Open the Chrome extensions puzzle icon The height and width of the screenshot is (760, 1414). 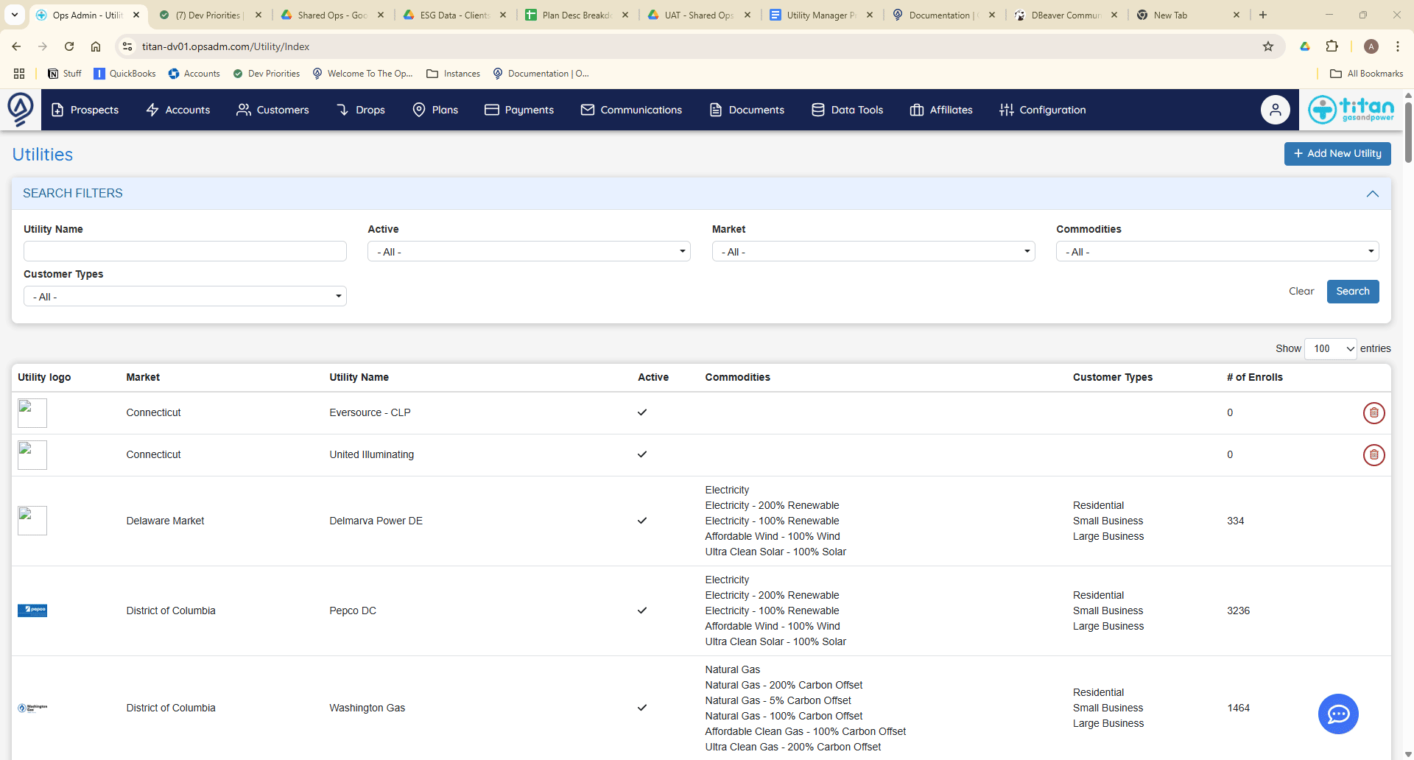click(x=1332, y=46)
